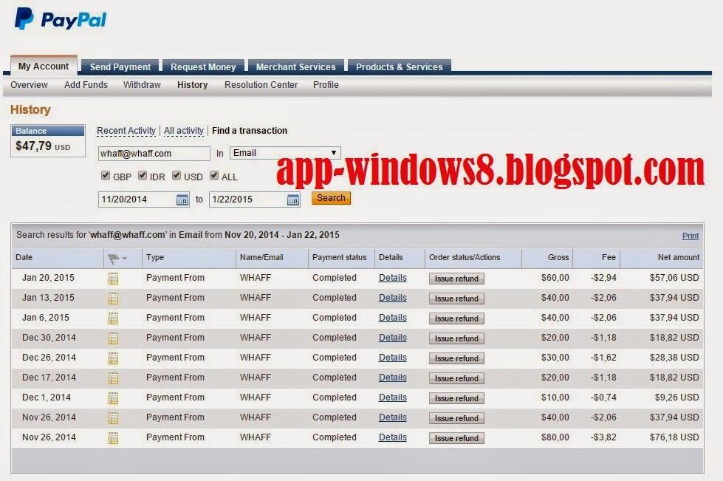Image resolution: width=723 pixels, height=481 pixels.
Task: Click the Net amount column header
Action: (678, 257)
